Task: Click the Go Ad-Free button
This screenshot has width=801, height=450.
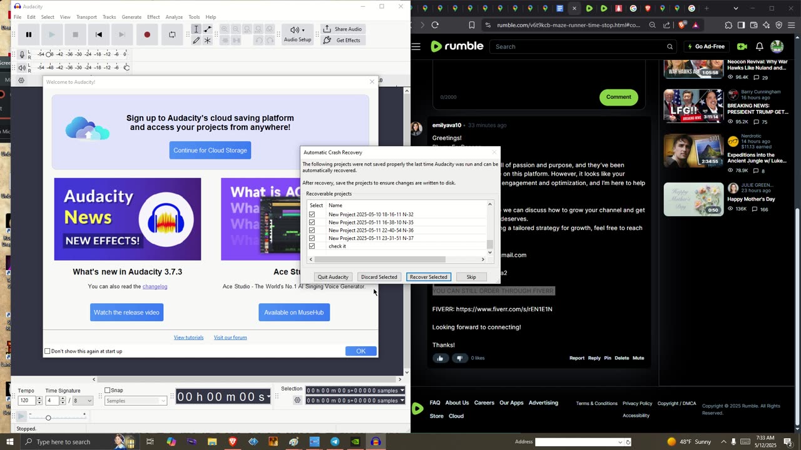Action: tap(706, 46)
